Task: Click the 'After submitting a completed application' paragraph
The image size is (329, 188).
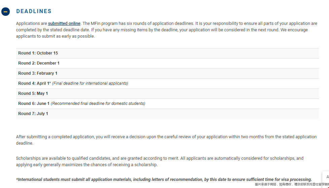Action: click(166, 140)
